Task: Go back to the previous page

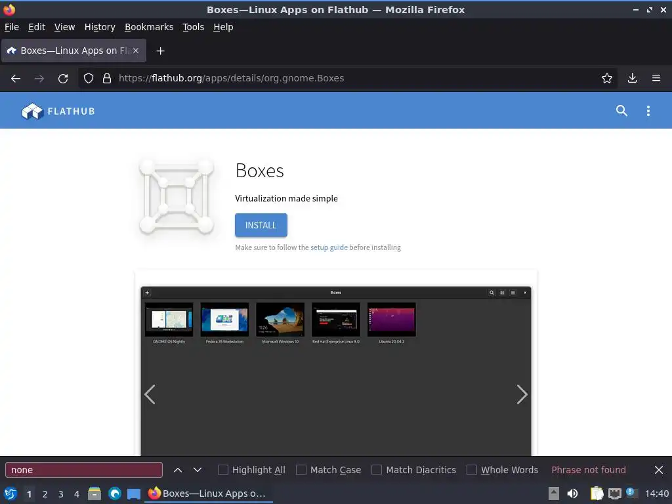Action: point(16,79)
